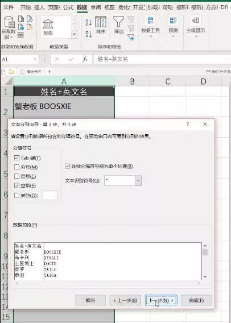Image resolution: width=231 pixels, height=323 pixels.
Task: Toggle the 空格(S) space checkbox
Action: click(16, 185)
